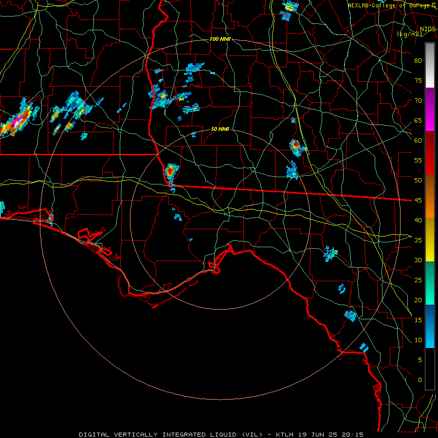Pick the white-gray segment of the VIL scale

430,65
